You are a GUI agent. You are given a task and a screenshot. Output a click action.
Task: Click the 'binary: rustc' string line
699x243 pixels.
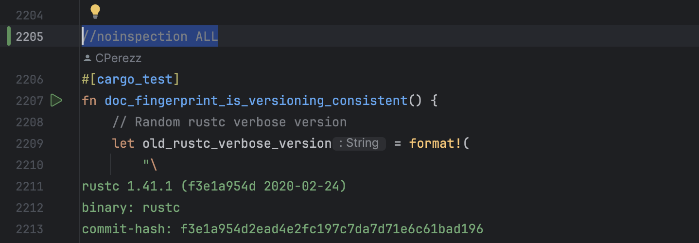(x=131, y=208)
